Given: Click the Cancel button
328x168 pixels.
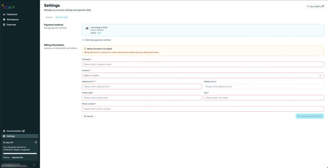Looking at the screenshot, I should pyautogui.click(x=89, y=116).
